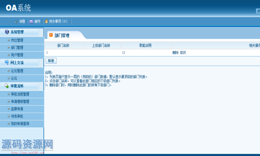Click the 新建 button
The image size is (260, 156).
51,61
